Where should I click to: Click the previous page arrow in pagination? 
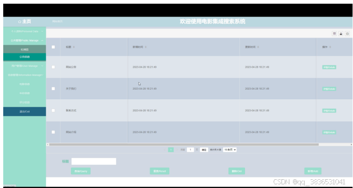[165, 150]
